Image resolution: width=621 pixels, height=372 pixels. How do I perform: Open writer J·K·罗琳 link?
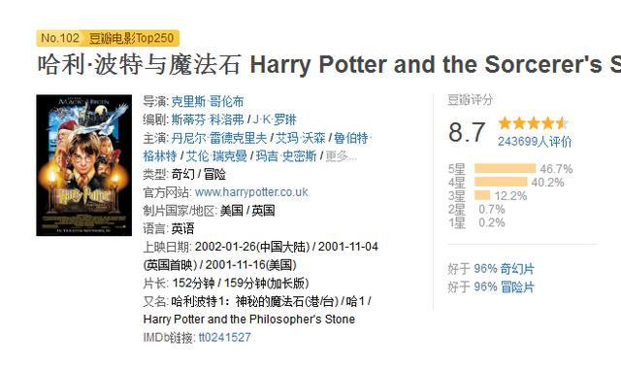pos(274,119)
